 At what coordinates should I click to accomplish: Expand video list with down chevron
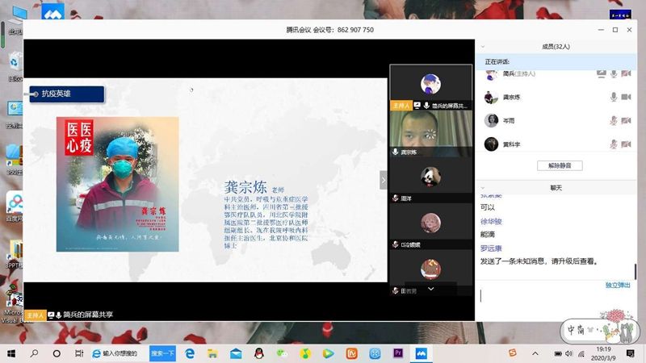(430, 289)
